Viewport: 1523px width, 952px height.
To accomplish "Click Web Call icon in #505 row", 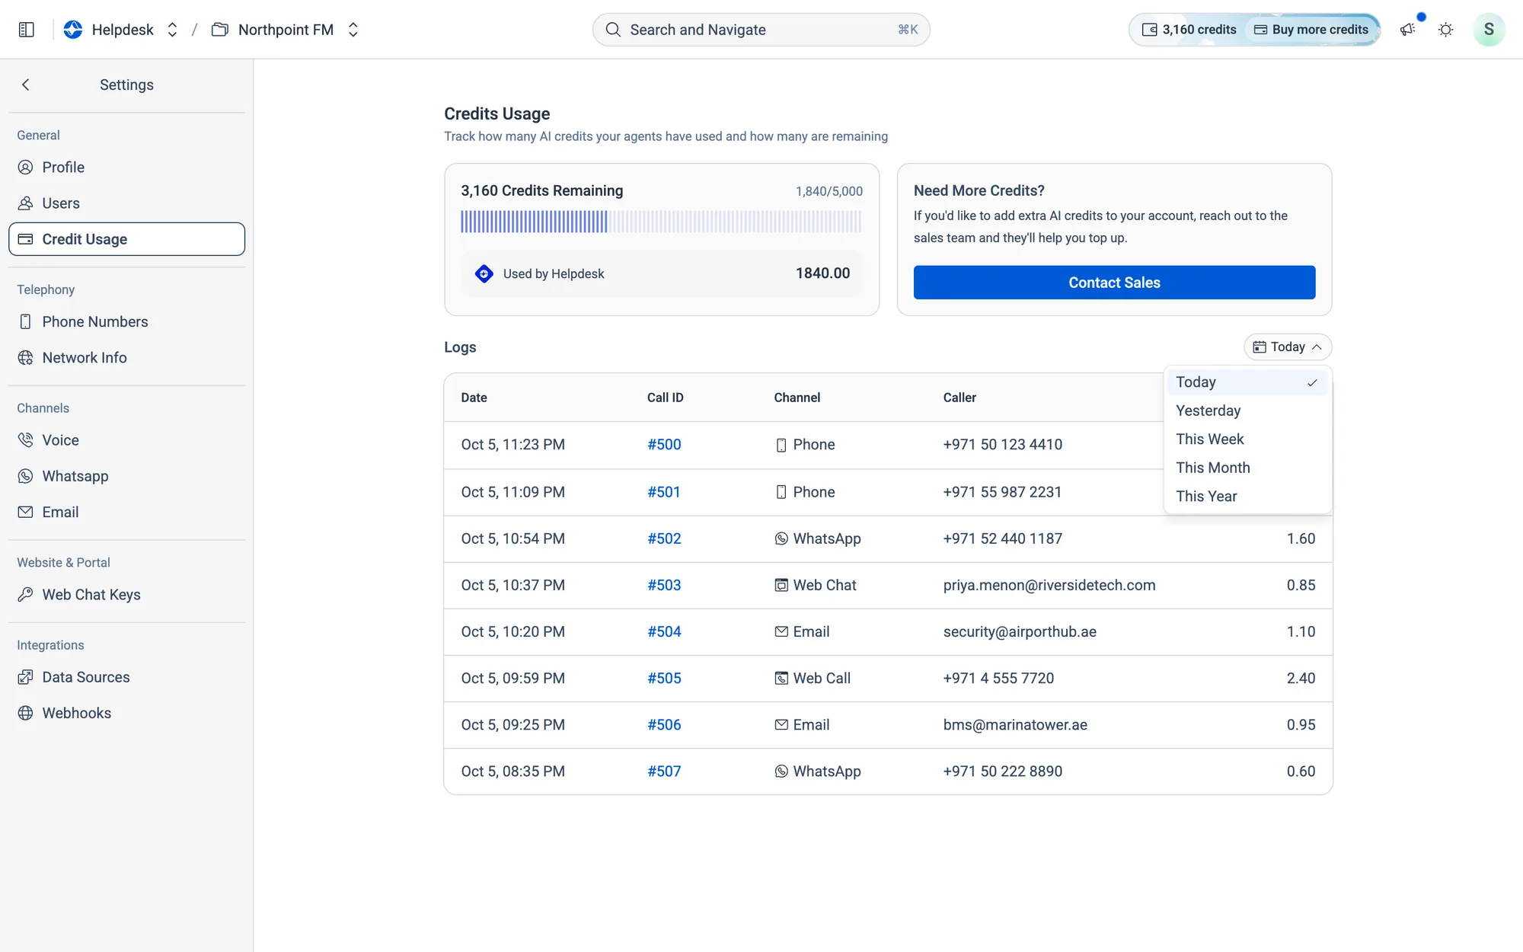I will [781, 678].
